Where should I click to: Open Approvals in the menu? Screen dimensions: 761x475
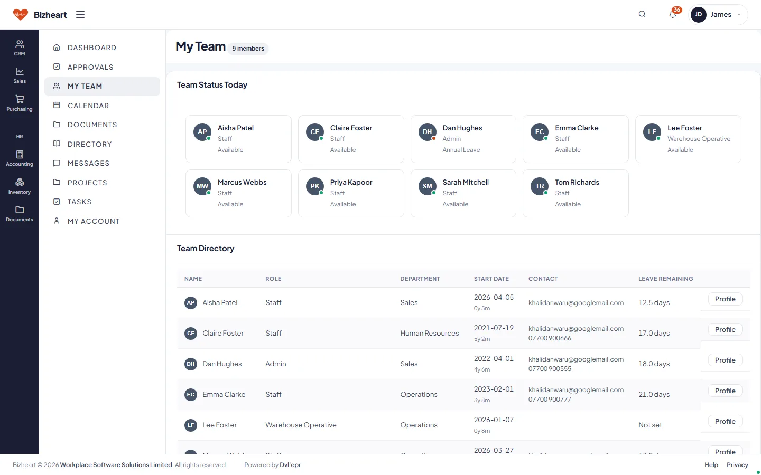tap(102, 67)
